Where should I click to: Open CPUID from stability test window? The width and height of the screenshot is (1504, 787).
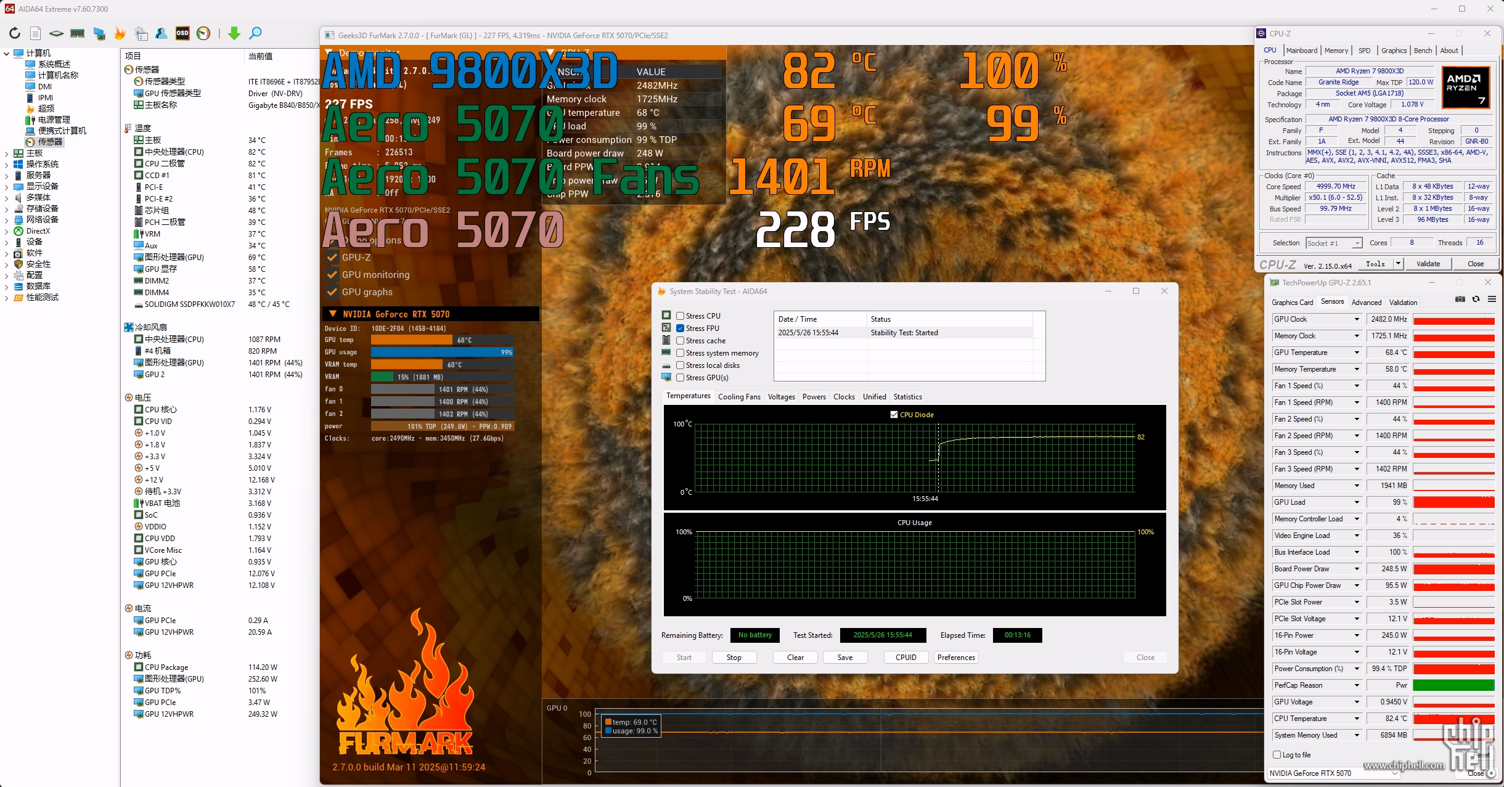905,658
